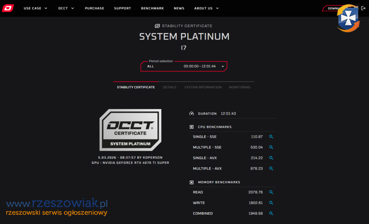Open the Purchase page link
This screenshot has height=224, width=369.
pyautogui.click(x=94, y=8)
